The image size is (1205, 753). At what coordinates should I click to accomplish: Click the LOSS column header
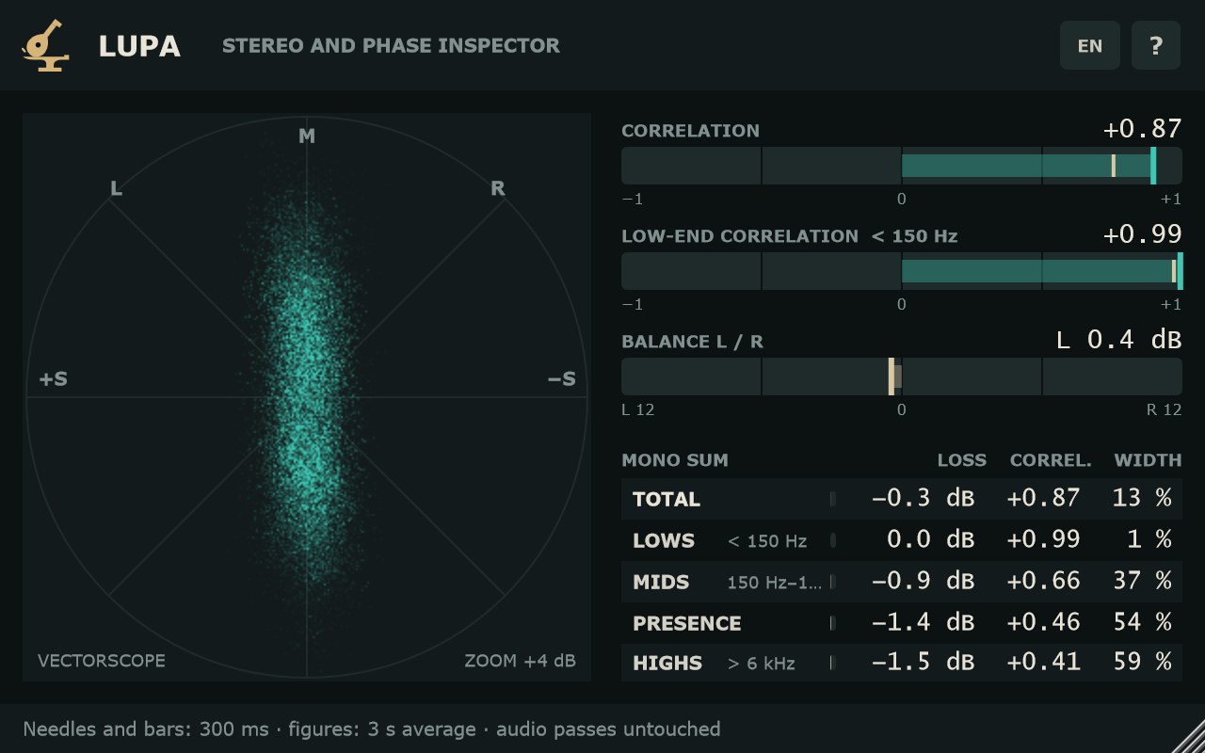[962, 460]
